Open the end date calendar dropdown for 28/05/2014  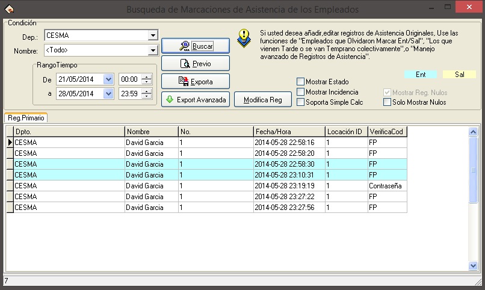pos(108,93)
